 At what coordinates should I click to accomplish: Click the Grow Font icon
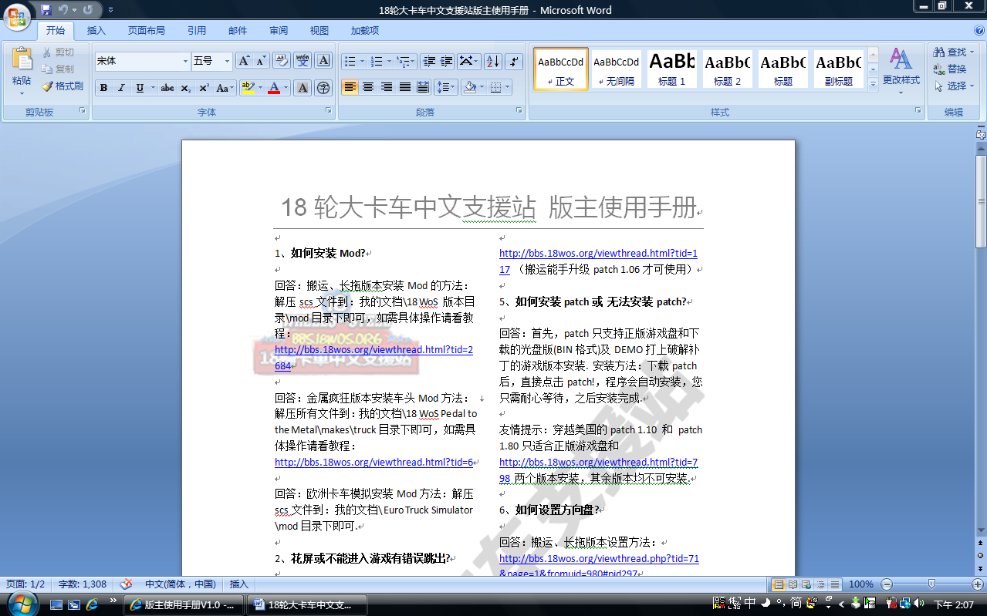243,61
